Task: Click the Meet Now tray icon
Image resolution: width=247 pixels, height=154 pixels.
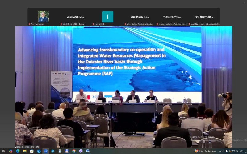Action: click(x=223, y=151)
